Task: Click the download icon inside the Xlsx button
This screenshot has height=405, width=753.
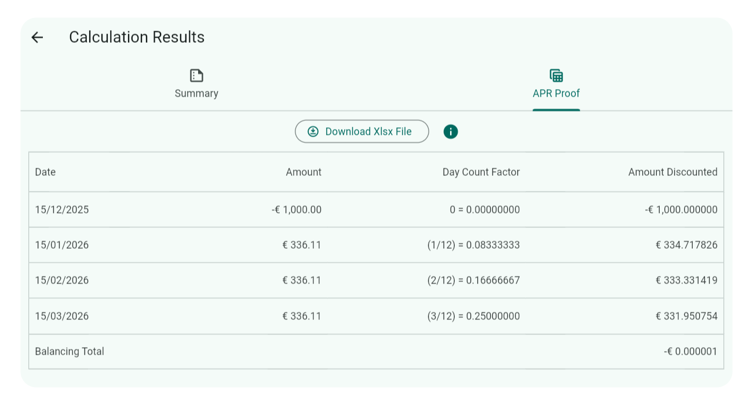Action: 312,131
